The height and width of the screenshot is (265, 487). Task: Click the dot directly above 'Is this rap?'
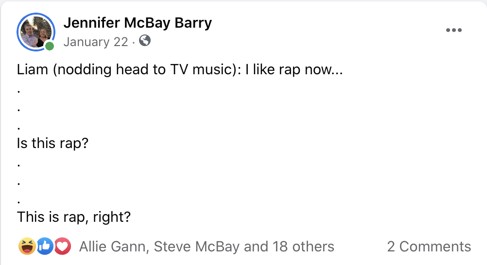[18, 128]
